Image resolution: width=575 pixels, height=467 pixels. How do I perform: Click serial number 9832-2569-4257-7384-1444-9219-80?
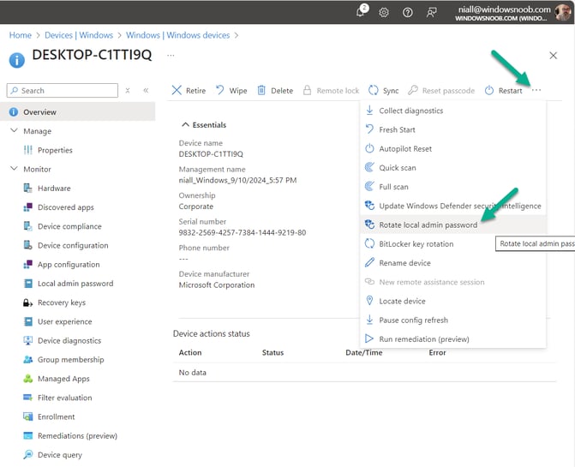point(242,232)
